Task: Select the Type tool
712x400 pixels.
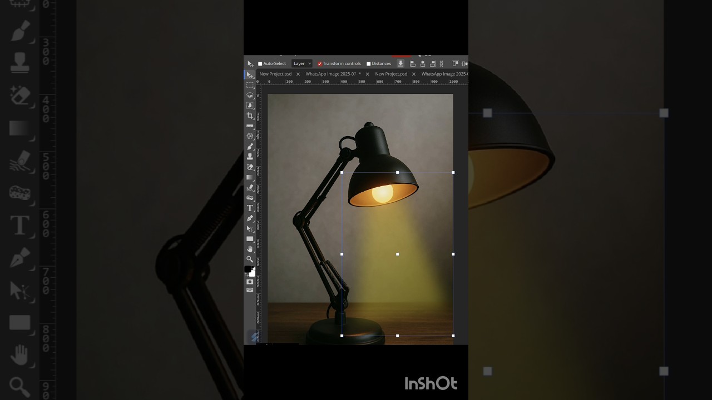Action: pyautogui.click(x=250, y=208)
